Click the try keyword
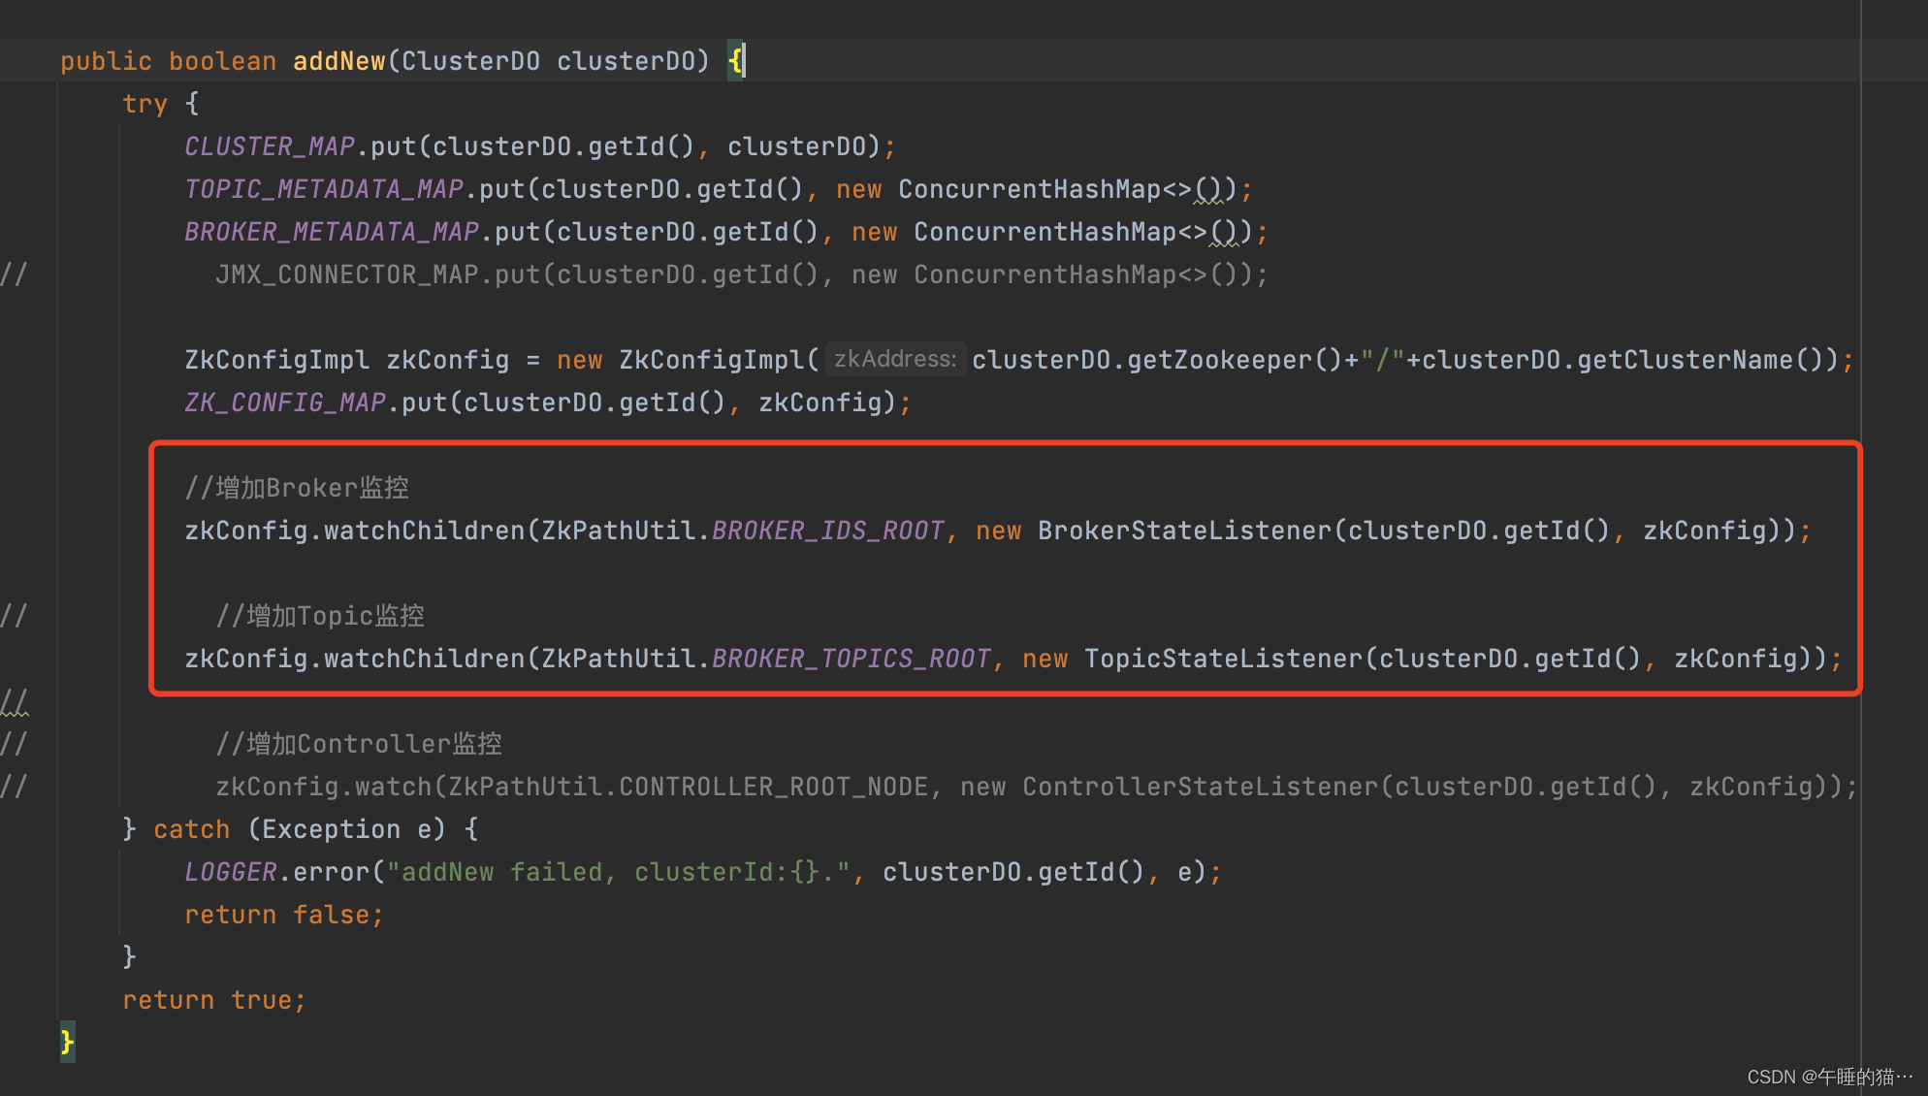 pyautogui.click(x=145, y=104)
